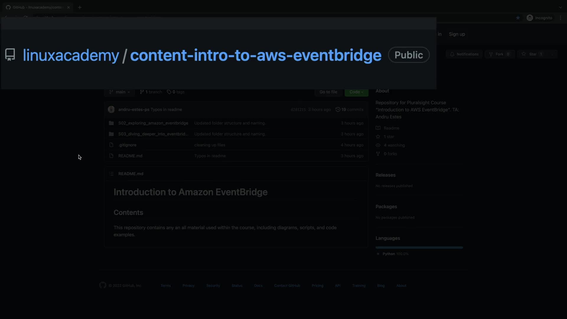
Task: Click the Go to file button
Action: [328, 92]
